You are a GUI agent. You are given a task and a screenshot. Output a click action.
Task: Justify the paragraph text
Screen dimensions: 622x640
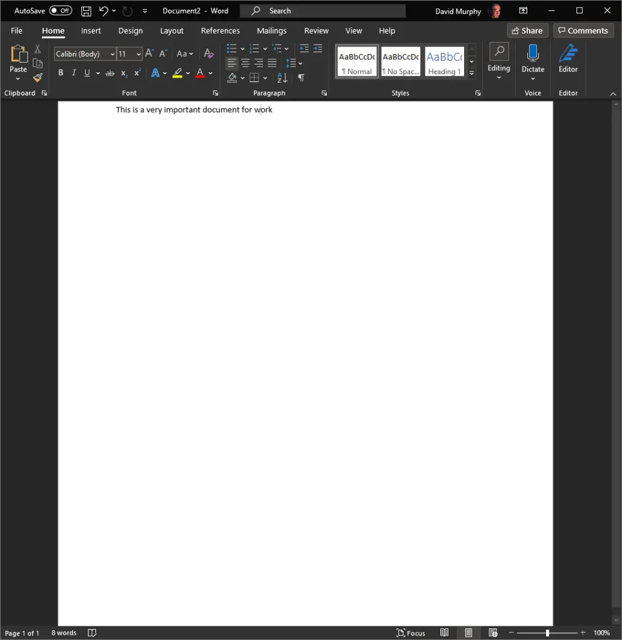click(x=272, y=63)
